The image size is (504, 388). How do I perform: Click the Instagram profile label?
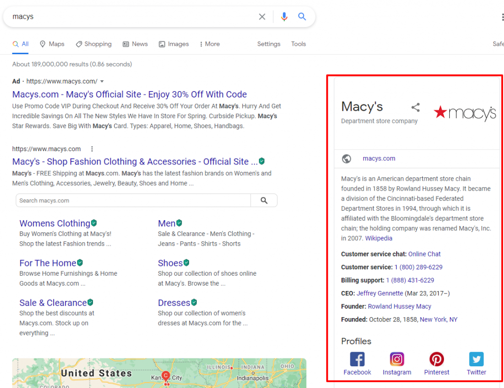397,372
